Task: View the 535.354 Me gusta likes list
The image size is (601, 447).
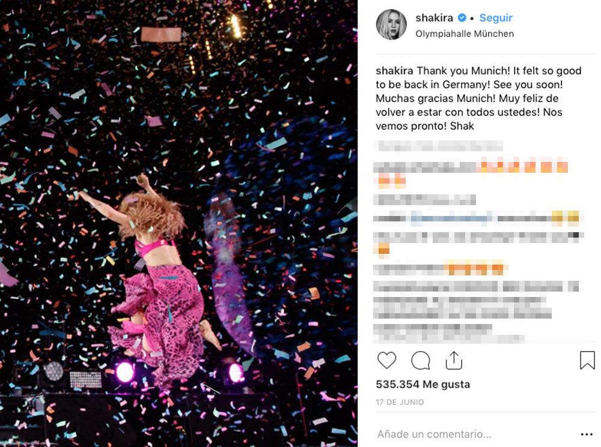Action: pyautogui.click(x=423, y=384)
